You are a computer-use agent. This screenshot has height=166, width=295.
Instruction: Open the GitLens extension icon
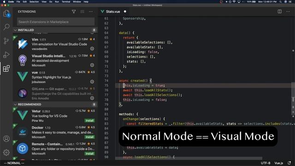tap(23, 93)
